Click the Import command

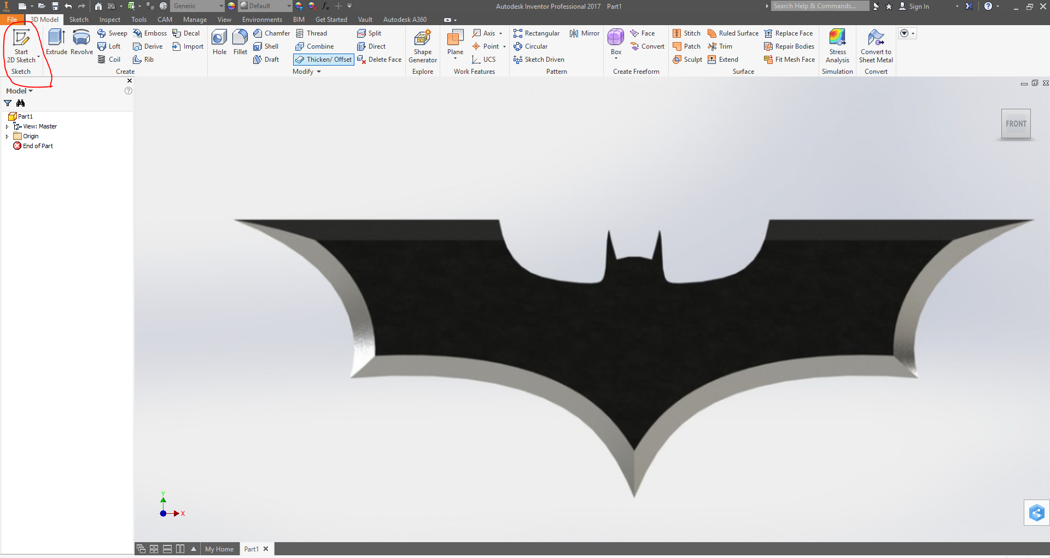click(x=188, y=46)
